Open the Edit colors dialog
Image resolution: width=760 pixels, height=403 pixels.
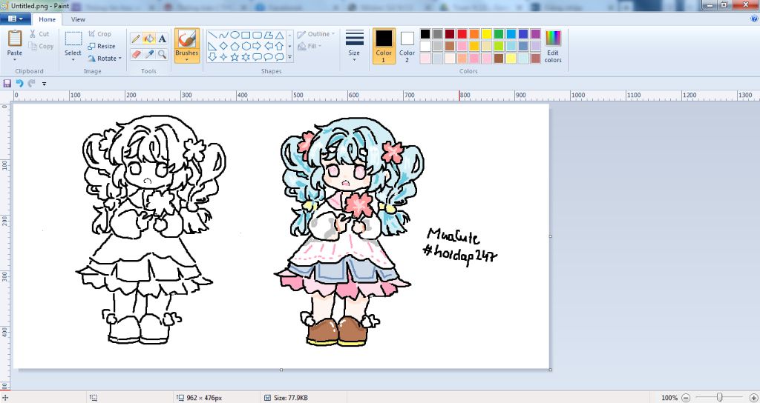click(553, 46)
